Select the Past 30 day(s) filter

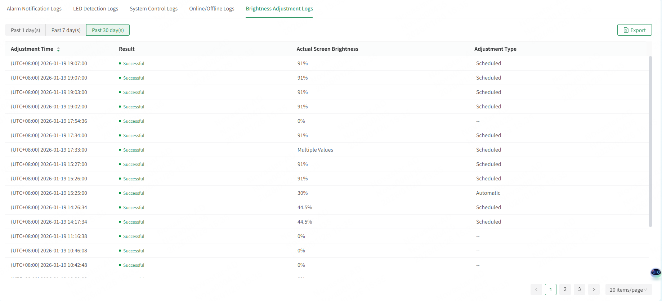point(108,30)
